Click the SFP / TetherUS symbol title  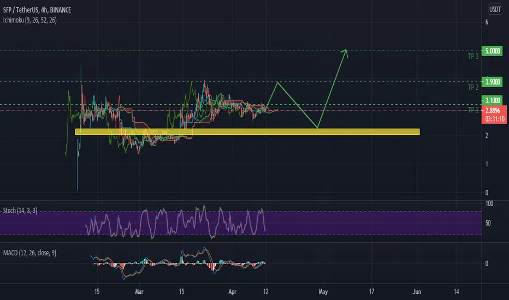(37, 10)
